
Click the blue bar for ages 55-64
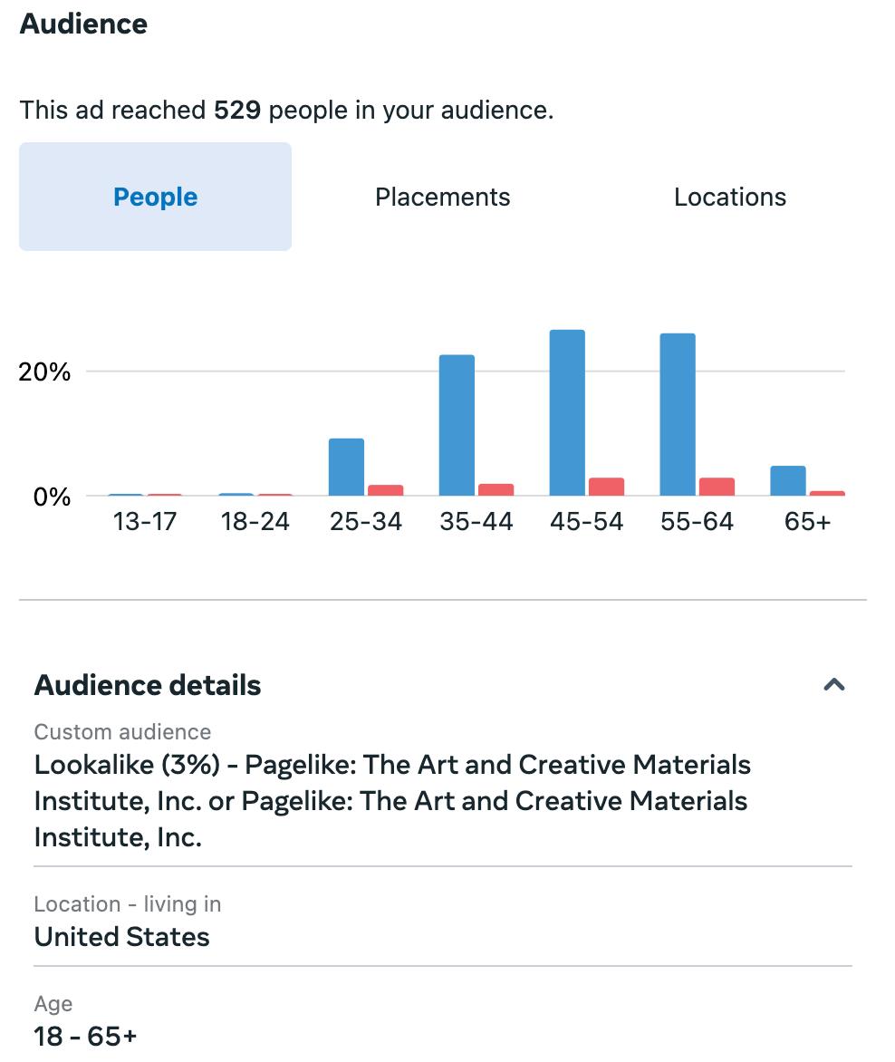pyautogui.click(x=678, y=414)
